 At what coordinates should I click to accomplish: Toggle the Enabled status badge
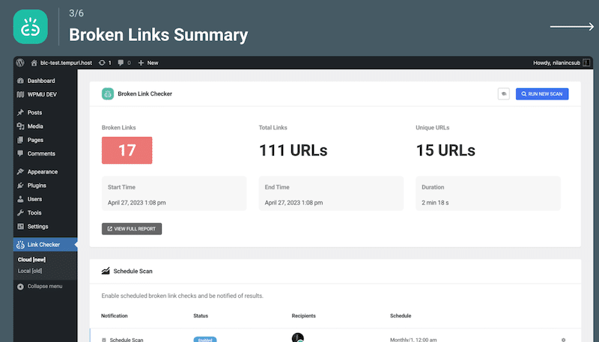205,339
